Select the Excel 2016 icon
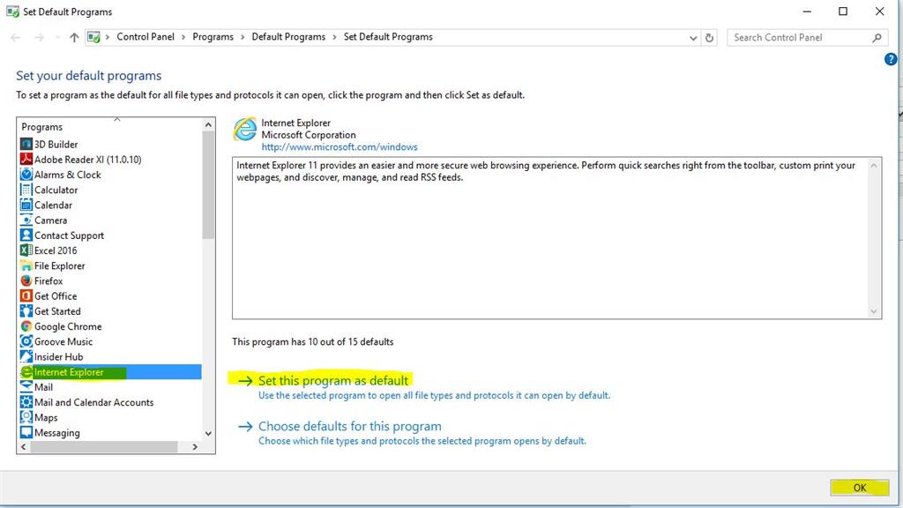The width and height of the screenshot is (903, 508). point(26,250)
